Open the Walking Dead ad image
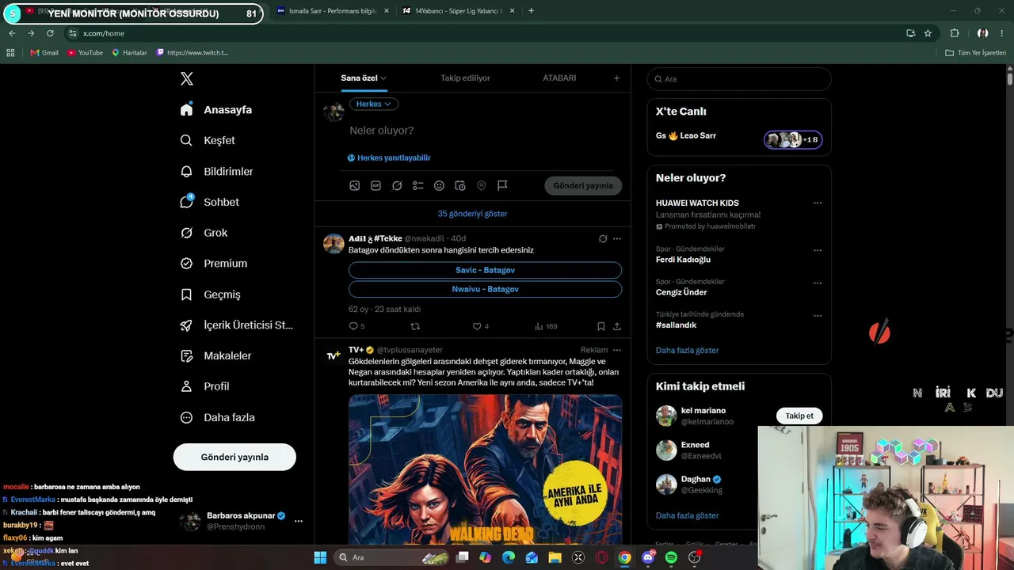Viewport: 1014px width, 570px height. click(x=485, y=469)
